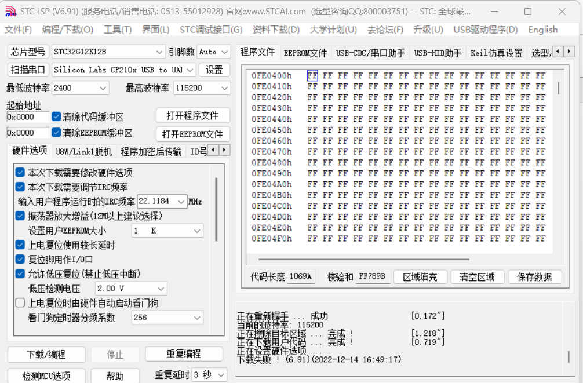Screen dimensions: 583x383
Task: Toggle 清除EEPROM缓冲区 checkbox
Action: (x=56, y=132)
